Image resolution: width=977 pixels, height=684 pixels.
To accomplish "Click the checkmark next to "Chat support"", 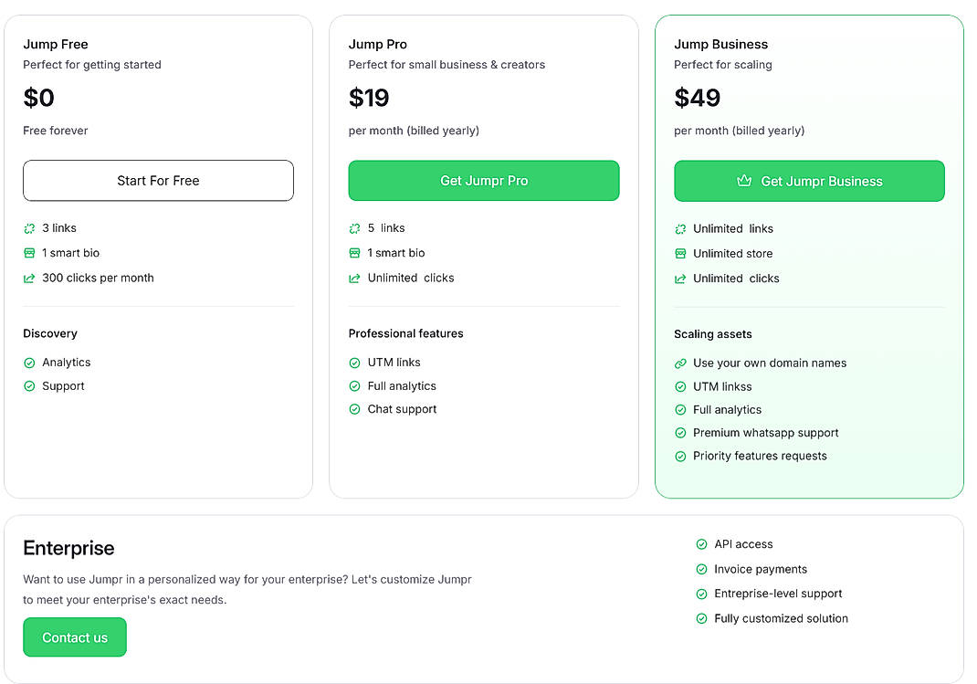I will (x=354, y=409).
